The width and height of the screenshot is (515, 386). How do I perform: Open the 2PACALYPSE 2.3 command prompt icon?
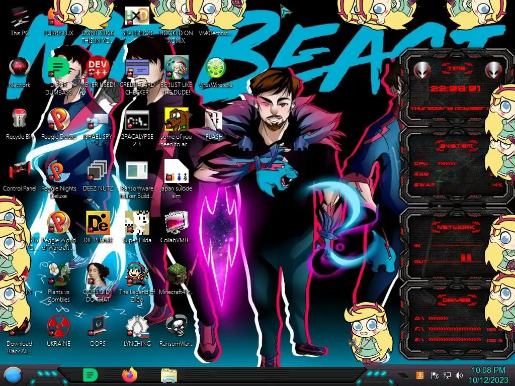tap(137, 128)
